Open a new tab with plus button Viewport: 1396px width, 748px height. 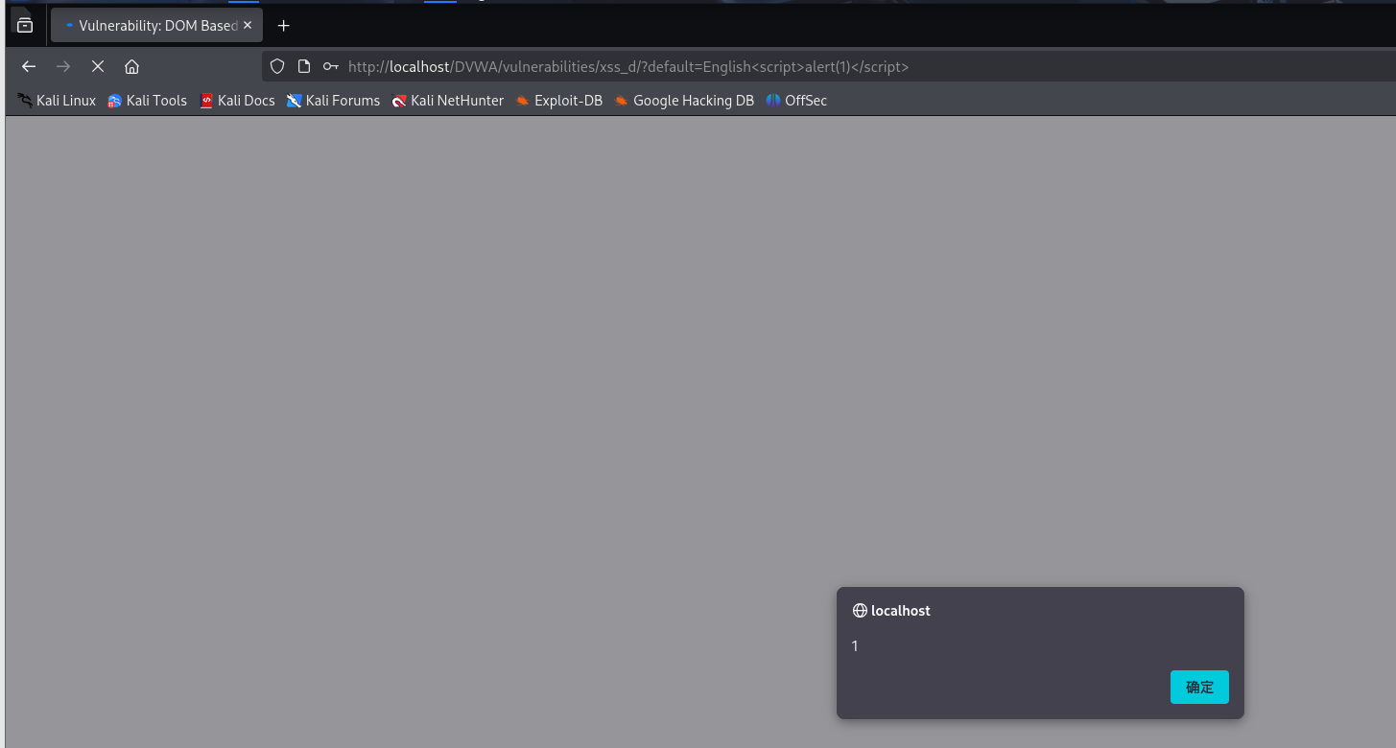pyautogui.click(x=283, y=26)
